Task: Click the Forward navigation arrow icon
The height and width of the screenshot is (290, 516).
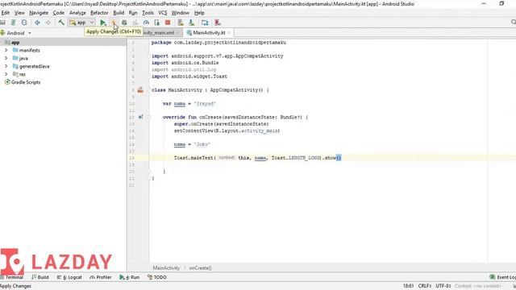Action: pos(48,23)
